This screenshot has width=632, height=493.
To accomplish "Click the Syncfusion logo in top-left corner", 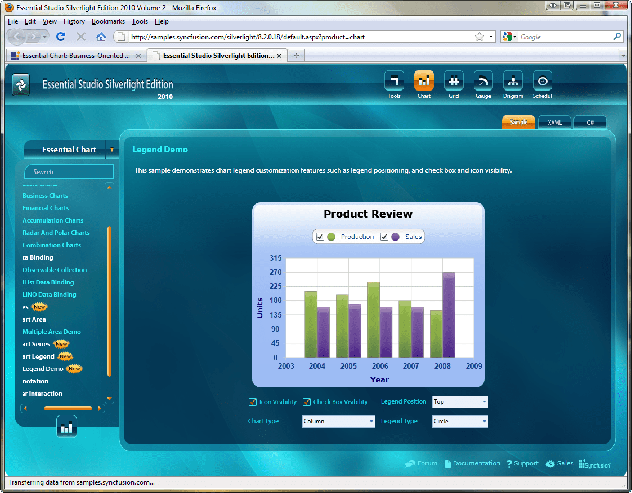I will tap(21, 84).
